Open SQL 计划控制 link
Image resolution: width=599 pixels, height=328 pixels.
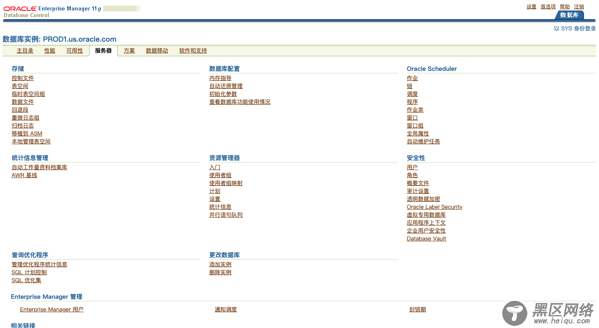click(x=29, y=273)
